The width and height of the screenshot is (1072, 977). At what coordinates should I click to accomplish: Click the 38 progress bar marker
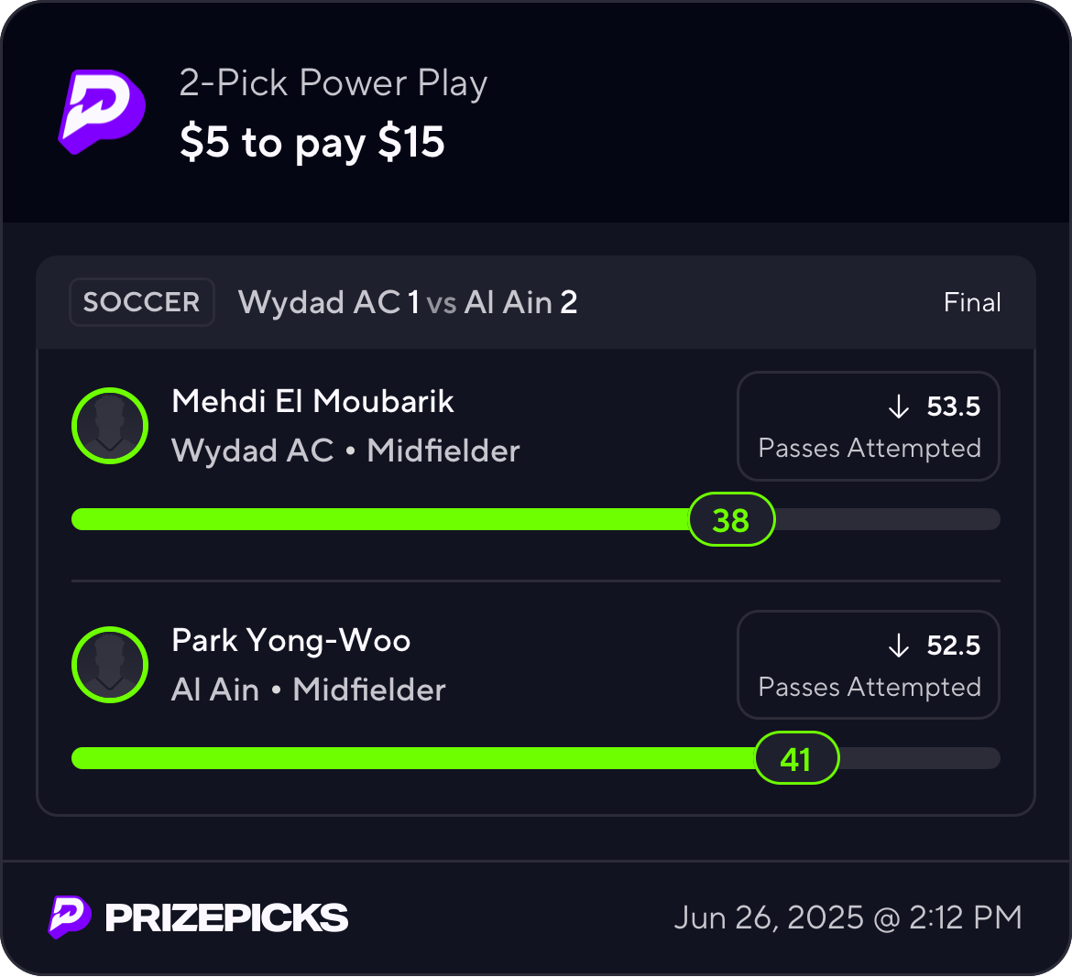[731, 519]
